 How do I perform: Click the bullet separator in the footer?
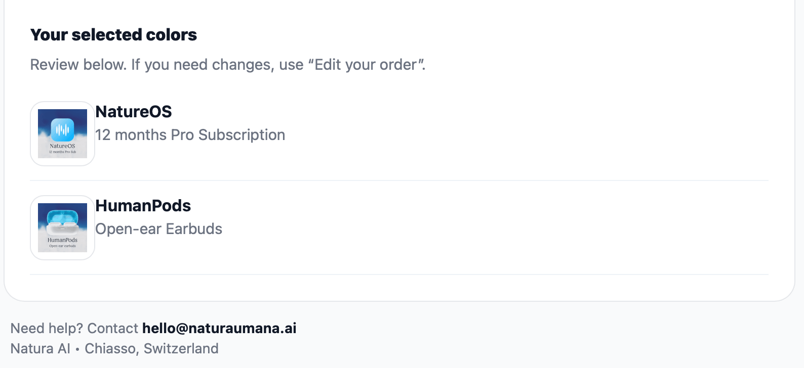tap(77, 349)
